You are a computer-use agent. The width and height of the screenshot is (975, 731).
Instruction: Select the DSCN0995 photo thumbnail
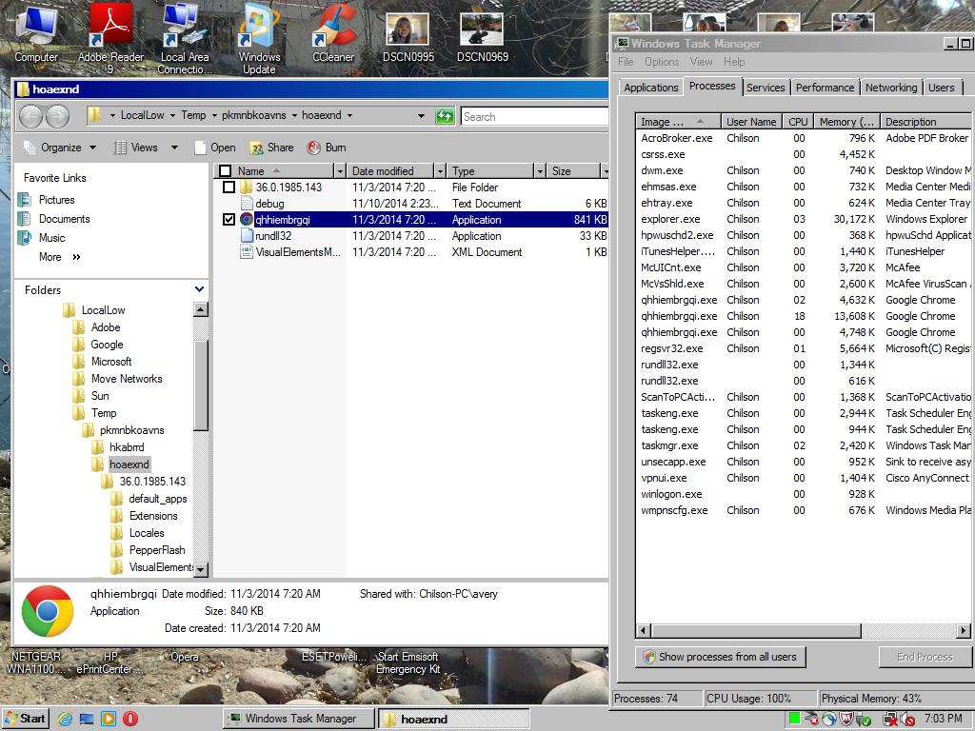[408, 37]
